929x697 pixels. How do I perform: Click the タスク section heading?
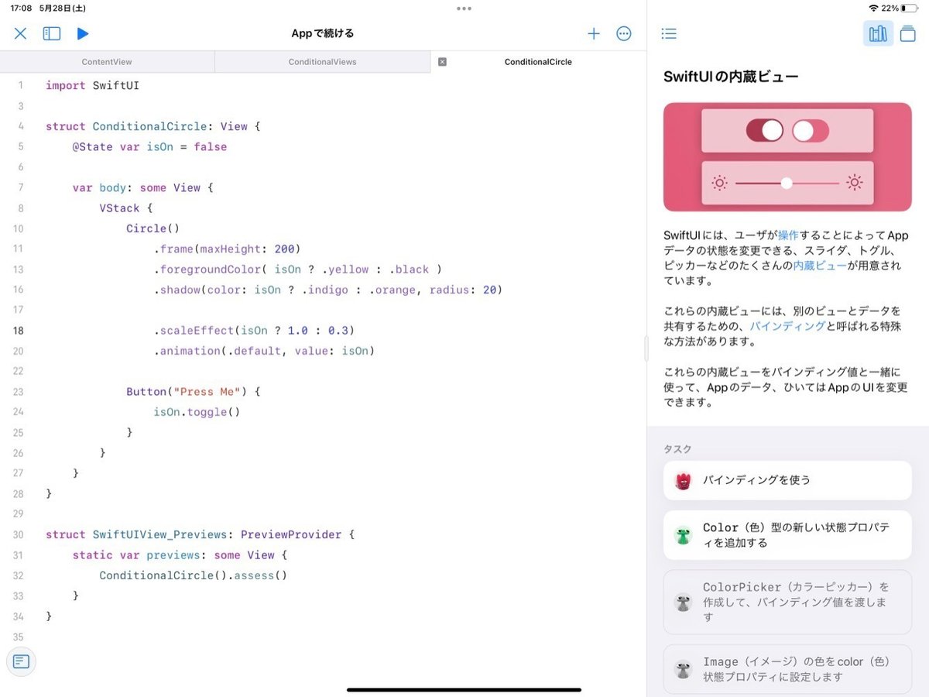click(x=677, y=449)
